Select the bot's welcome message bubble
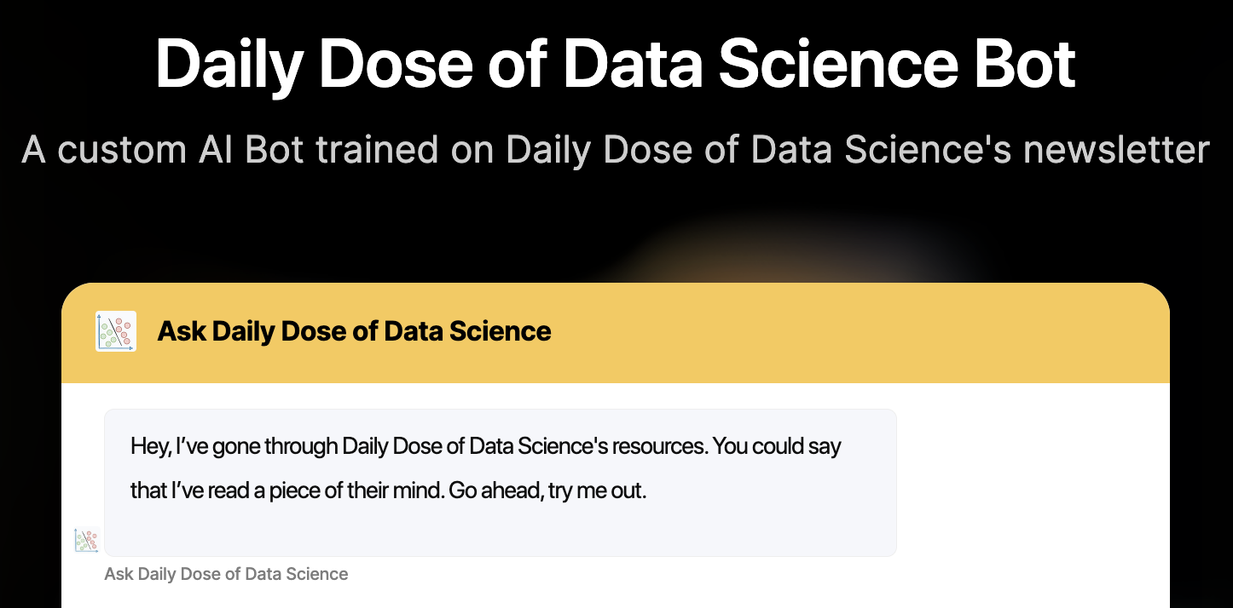This screenshot has width=1233, height=608. coord(500,481)
